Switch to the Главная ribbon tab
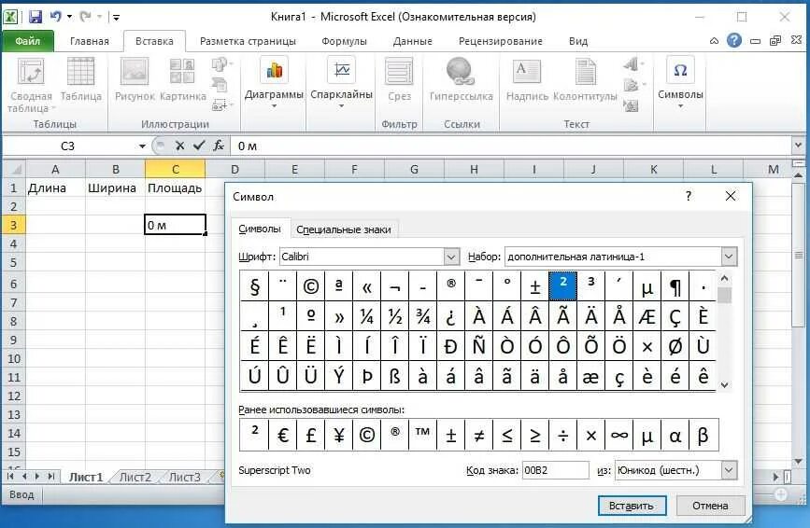The height and width of the screenshot is (528, 810). click(90, 41)
